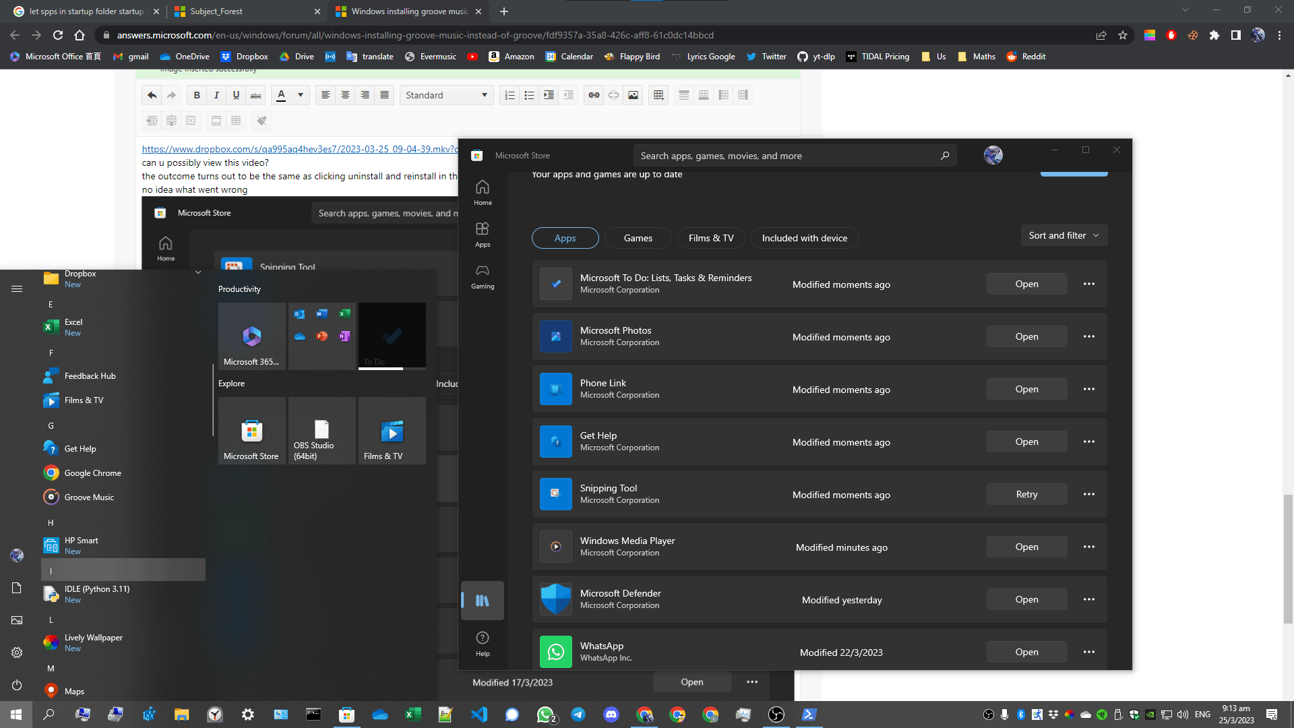Click the font color A swatch
The width and height of the screenshot is (1294, 728).
tap(282, 95)
